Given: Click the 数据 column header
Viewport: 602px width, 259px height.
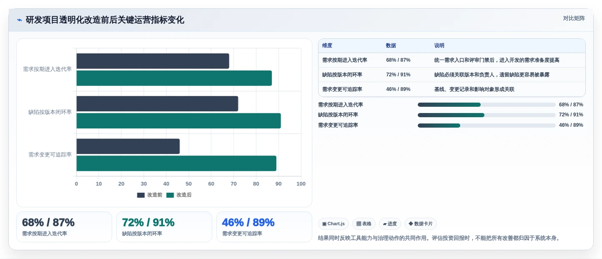Looking at the screenshot, I should point(391,45).
